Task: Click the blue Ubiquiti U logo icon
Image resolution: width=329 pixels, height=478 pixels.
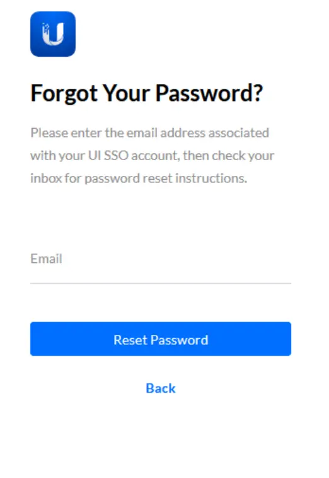Action: [x=53, y=34]
